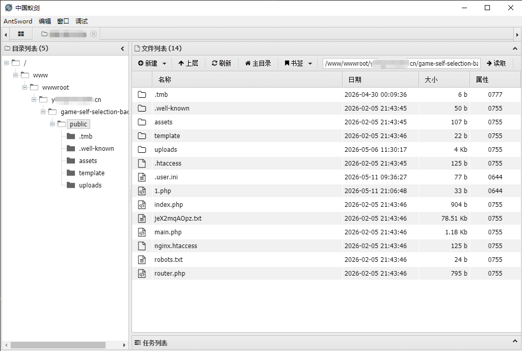This screenshot has height=351, width=522.
Task: Collapse the public folder tree node
Action: (x=53, y=124)
